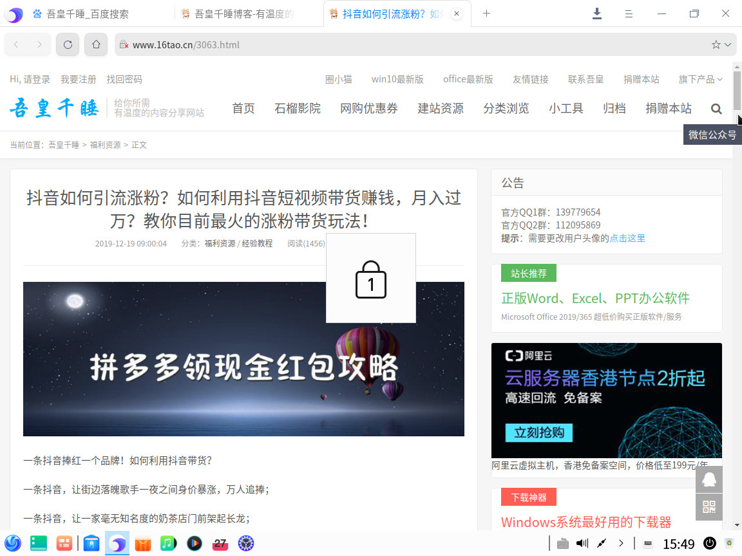Open the calendar app in taskbar

(220, 544)
